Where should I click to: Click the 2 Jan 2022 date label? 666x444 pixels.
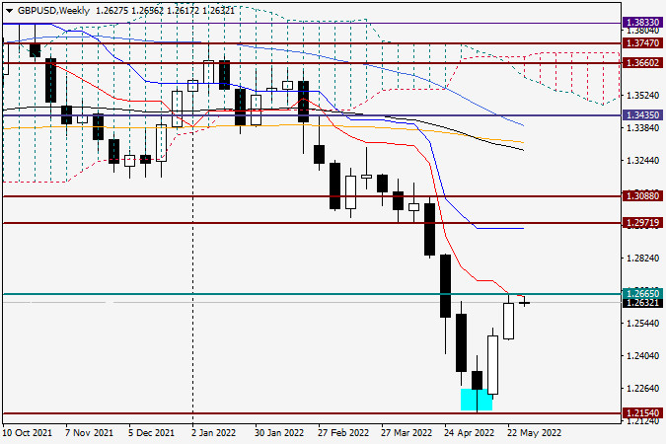(214, 433)
